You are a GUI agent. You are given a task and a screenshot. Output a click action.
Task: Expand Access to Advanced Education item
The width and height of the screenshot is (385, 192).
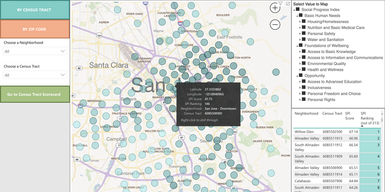click(x=300, y=82)
